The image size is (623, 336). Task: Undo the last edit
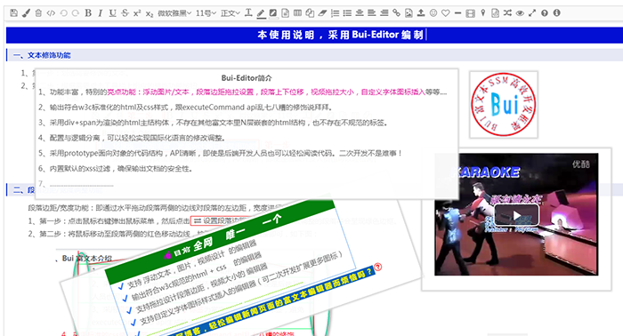[x=63, y=13]
